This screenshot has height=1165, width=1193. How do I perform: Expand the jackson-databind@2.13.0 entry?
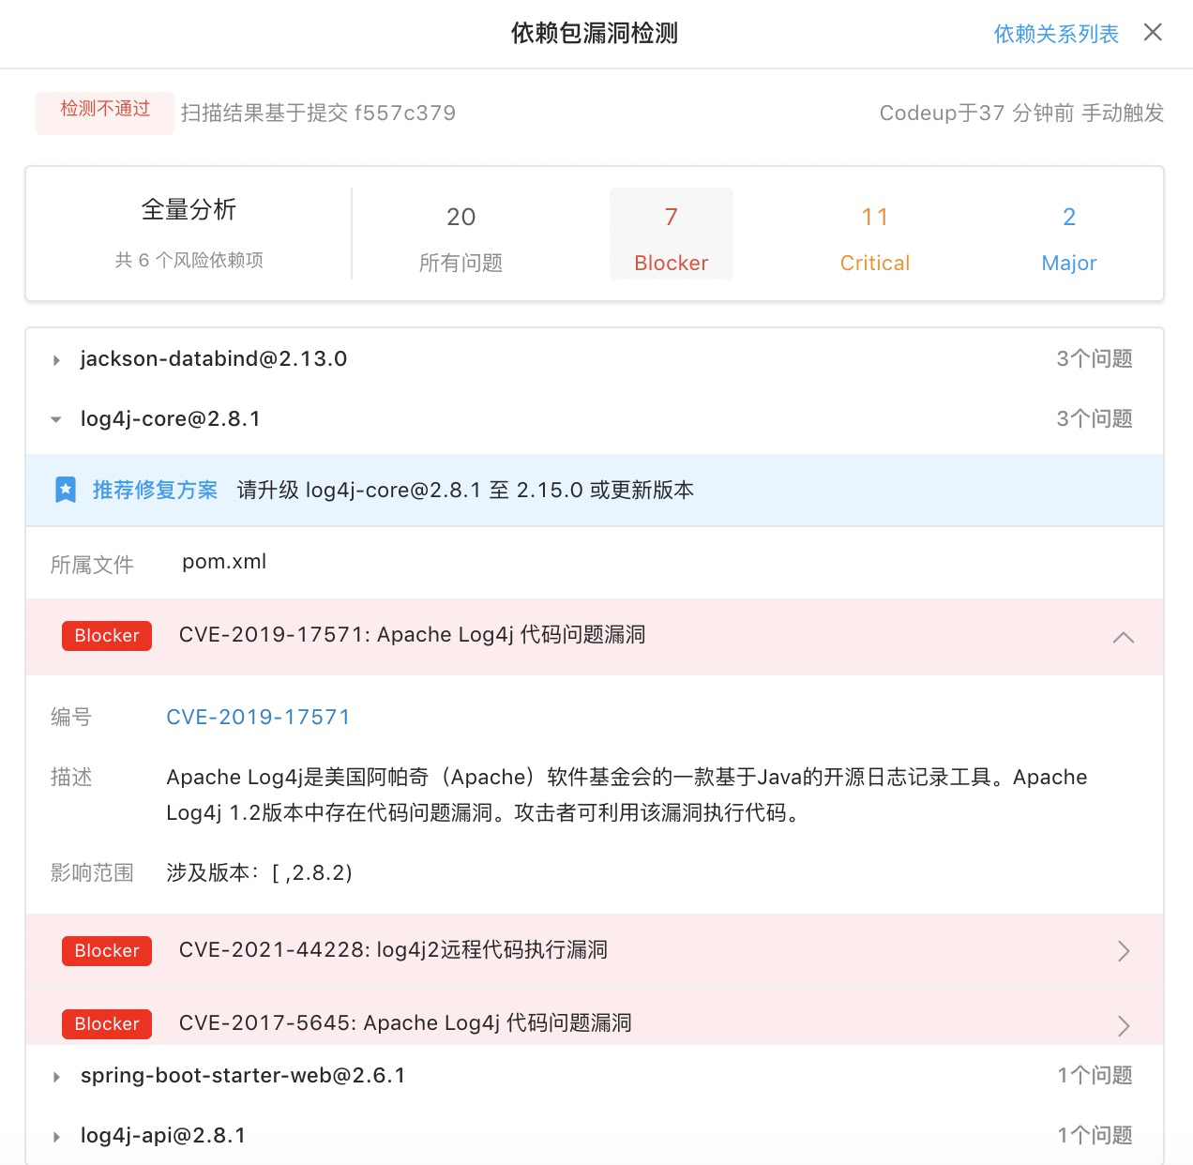pos(56,359)
